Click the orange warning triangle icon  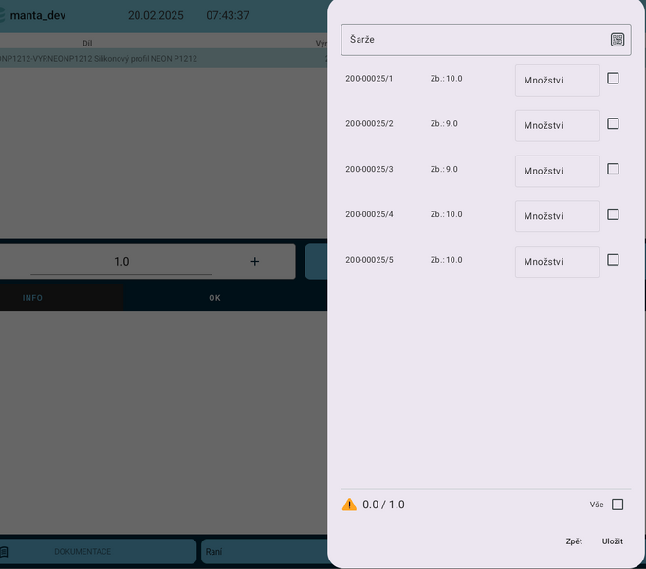(349, 505)
